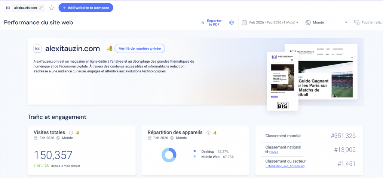Click the Desktop 32.27% legend text
The width and height of the screenshot is (383, 178).
[215, 152]
